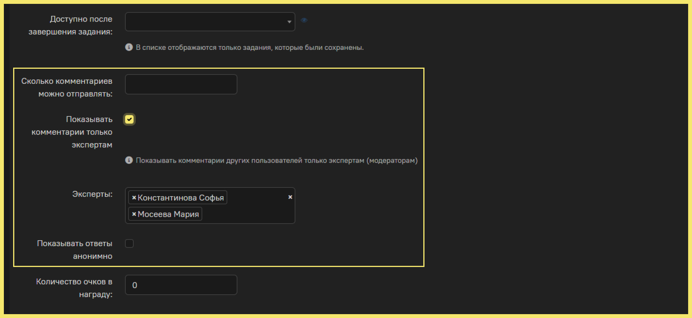Image resolution: width=692 pixels, height=318 pixels.
Task: Enable 'Показывать ответы анонимно' checkbox
Action: 129,243
